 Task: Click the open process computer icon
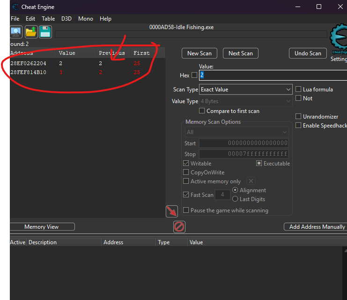(x=16, y=32)
